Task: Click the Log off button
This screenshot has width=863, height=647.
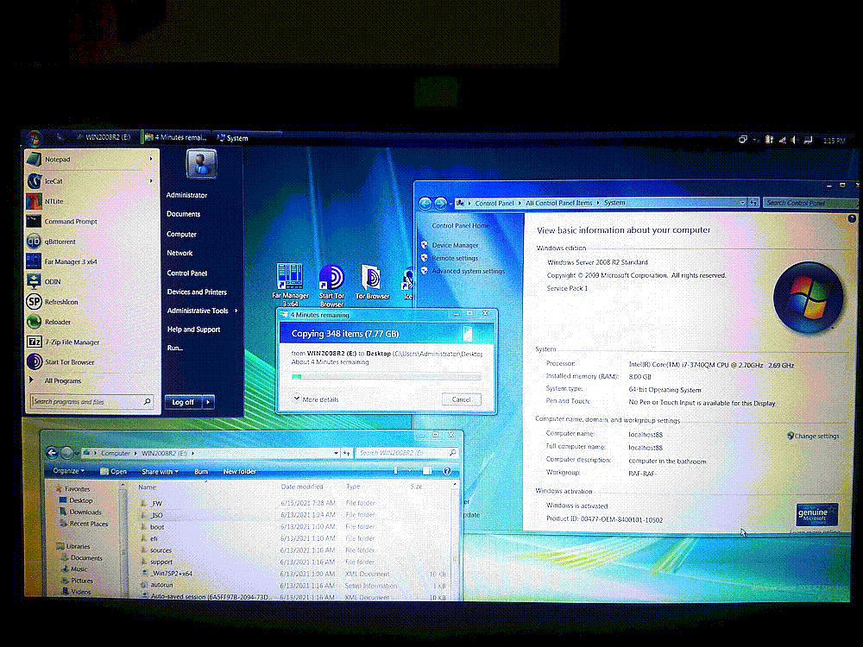Action: pyautogui.click(x=183, y=402)
